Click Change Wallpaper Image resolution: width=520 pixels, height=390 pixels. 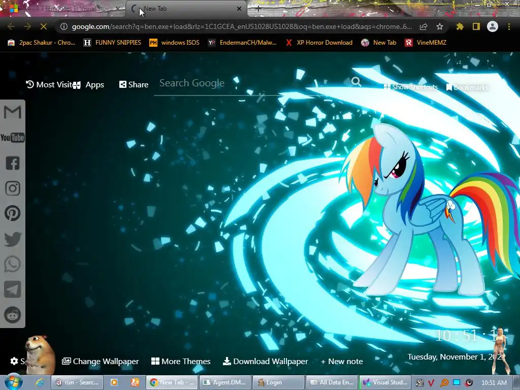pos(101,361)
